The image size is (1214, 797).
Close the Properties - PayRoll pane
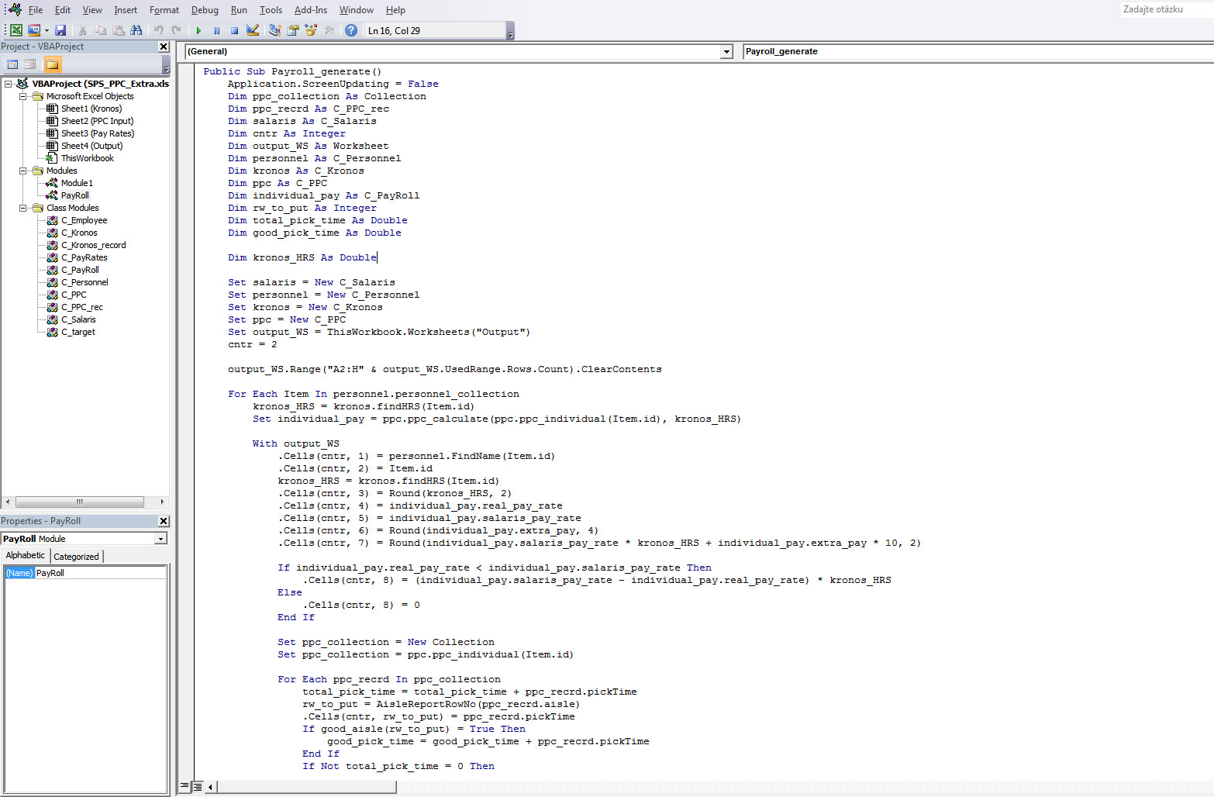tap(164, 521)
